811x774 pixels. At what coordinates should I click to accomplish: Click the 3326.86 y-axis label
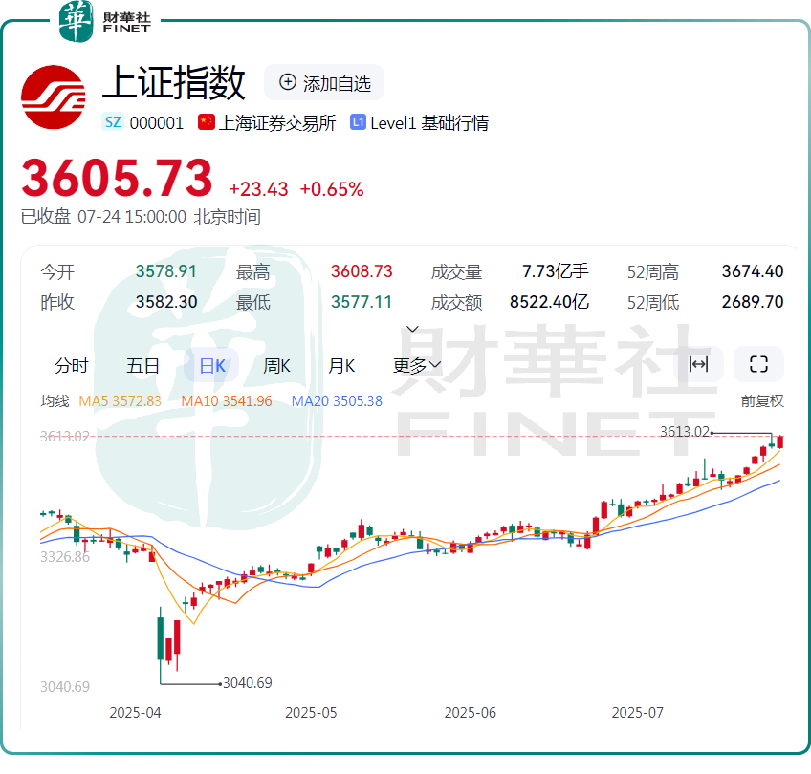click(x=65, y=557)
